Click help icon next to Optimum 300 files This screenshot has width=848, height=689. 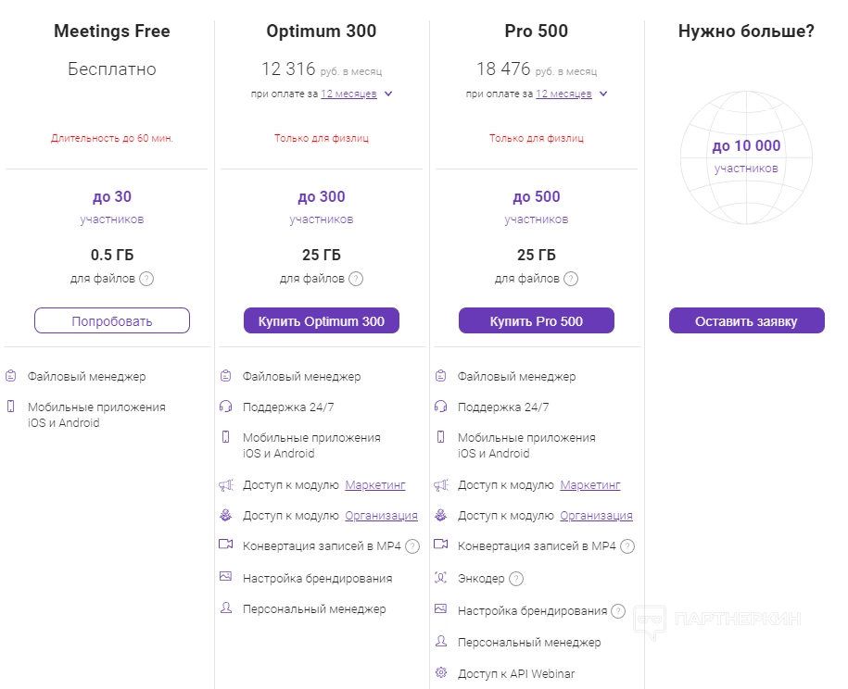[356, 278]
